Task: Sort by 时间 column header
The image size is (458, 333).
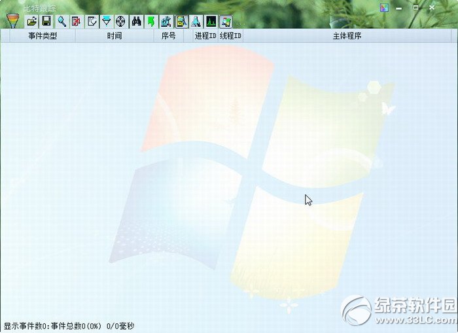Action: click(114, 36)
